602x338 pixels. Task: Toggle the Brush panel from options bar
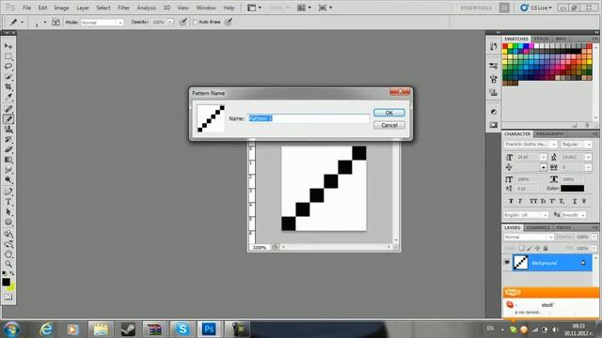[x=56, y=23]
